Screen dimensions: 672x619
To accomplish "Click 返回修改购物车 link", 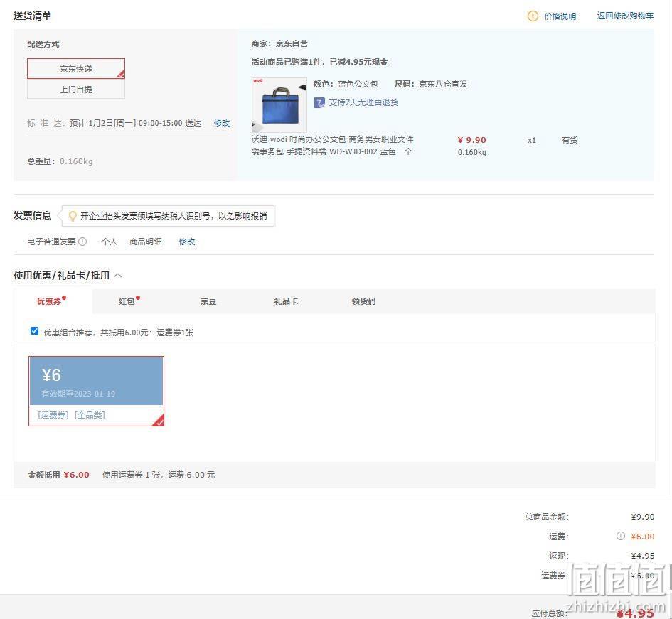I will pos(625,16).
